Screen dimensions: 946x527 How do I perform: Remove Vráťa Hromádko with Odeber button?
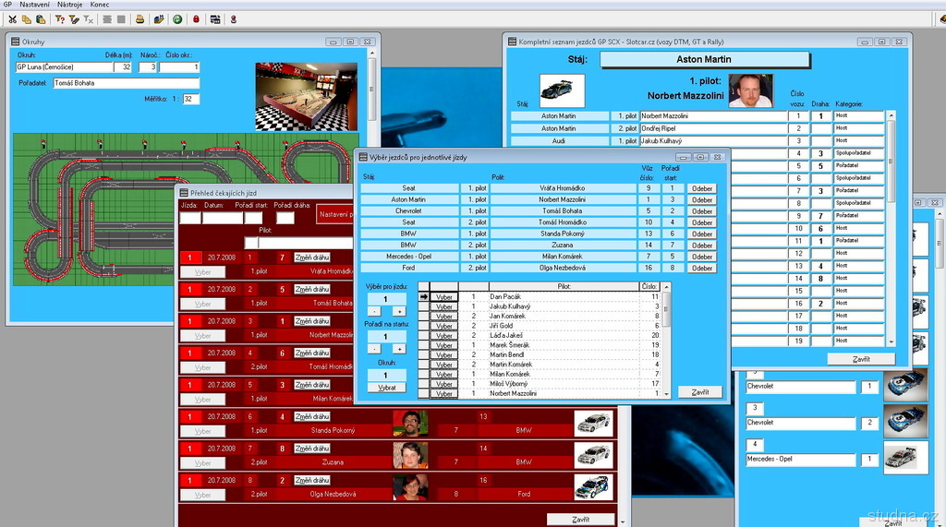point(702,188)
